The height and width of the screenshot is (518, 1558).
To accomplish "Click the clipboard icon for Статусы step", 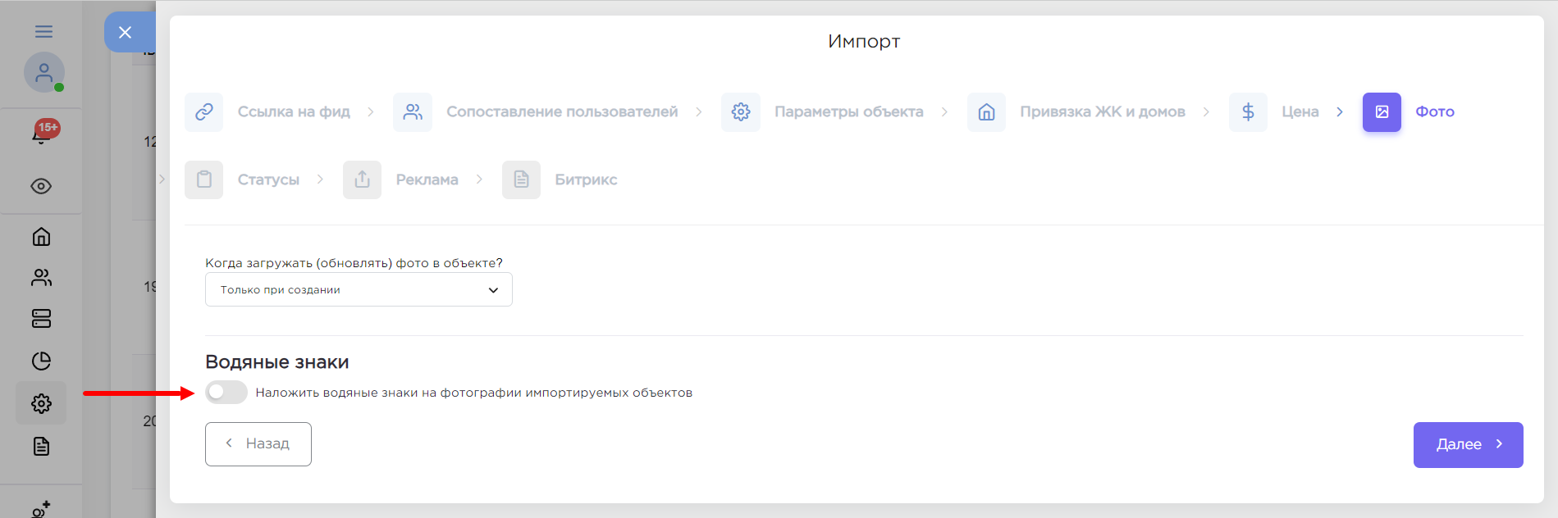I will 203,179.
